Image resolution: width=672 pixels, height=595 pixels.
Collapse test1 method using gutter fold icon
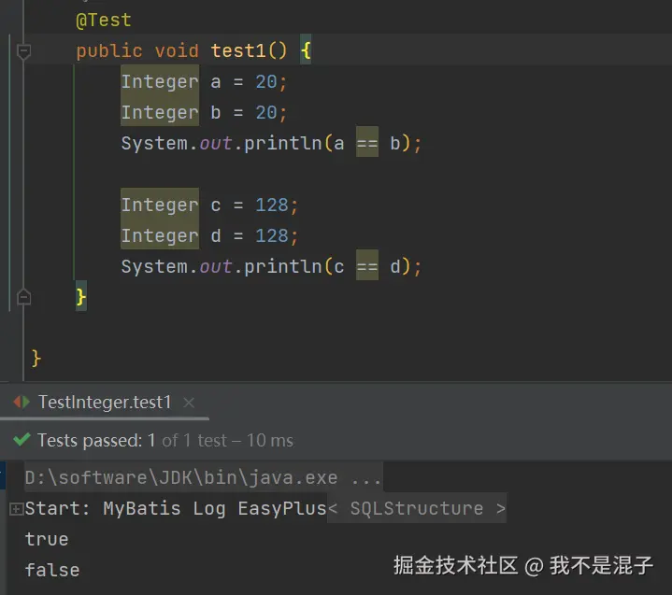point(24,51)
